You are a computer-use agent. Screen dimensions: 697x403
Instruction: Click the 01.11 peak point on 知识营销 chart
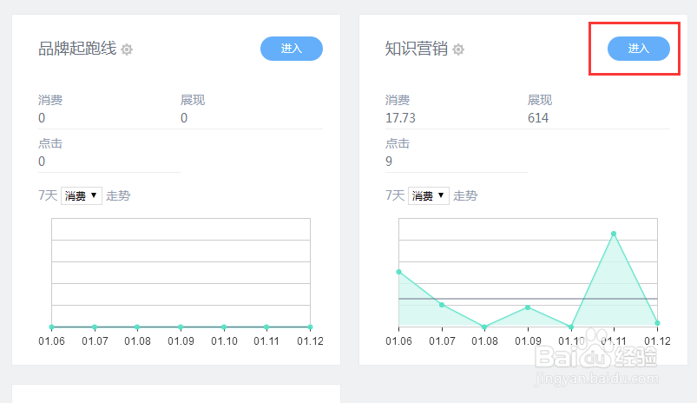[614, 234]
